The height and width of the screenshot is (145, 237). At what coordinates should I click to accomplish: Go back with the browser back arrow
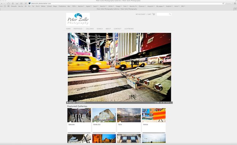point(2,3)
